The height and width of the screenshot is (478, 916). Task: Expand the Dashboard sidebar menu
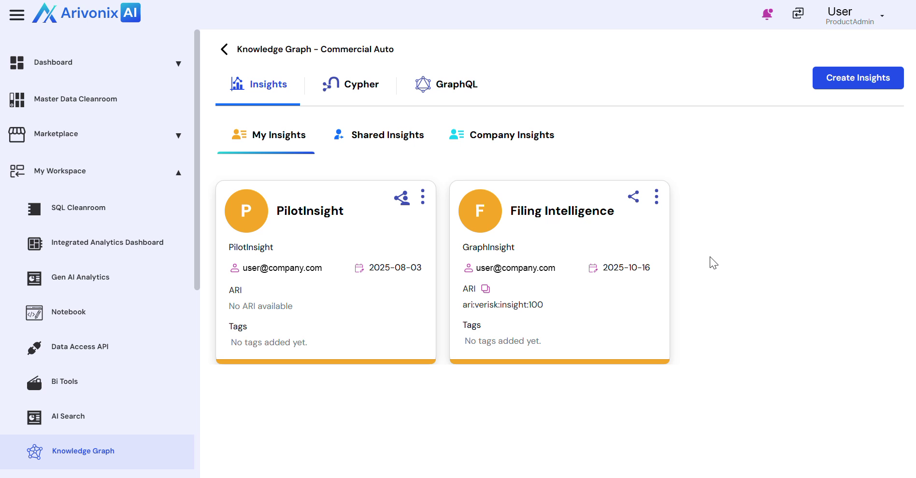pyautogui.click(x=178, y=64)
